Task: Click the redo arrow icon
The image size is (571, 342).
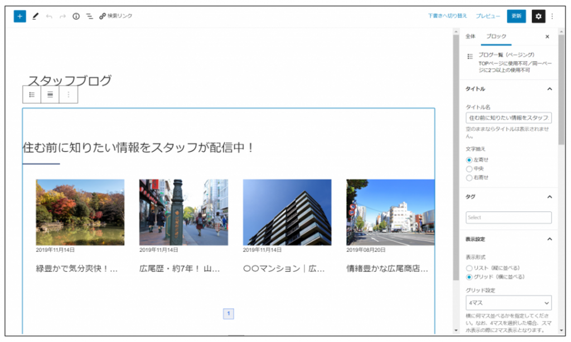Action: coord(62,17)
